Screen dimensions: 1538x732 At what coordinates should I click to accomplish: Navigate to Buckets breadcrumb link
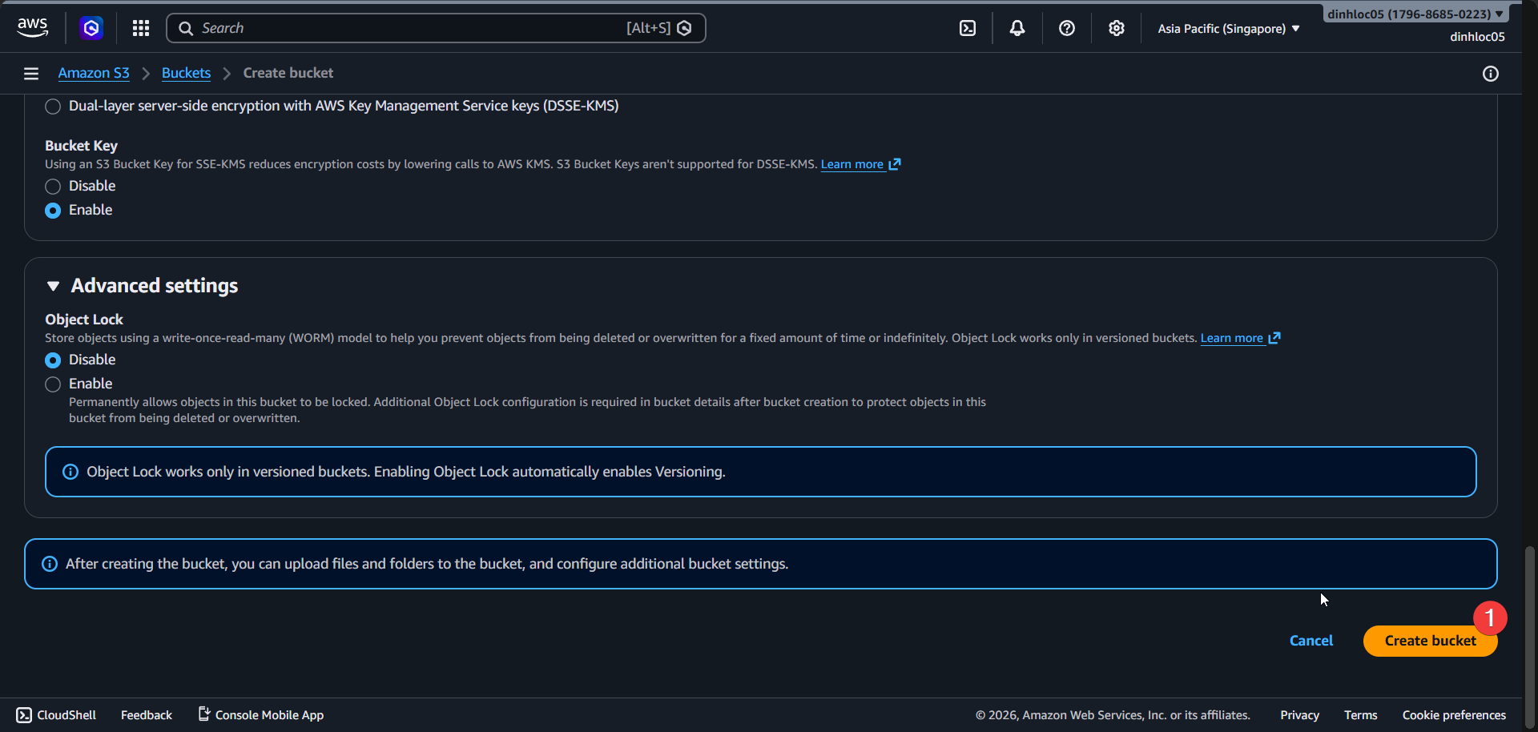pos(186,73)
